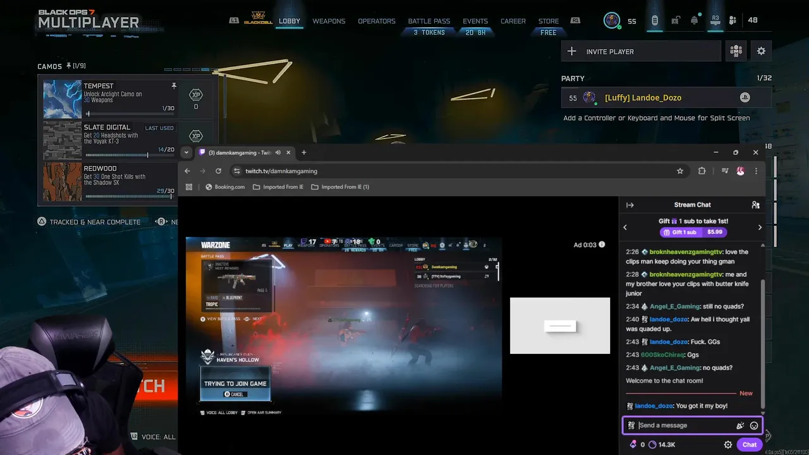This screenshot has width=809, height=455.
Task: Click the Tempest 1/30 progress bar
Action: click(130, 114)
